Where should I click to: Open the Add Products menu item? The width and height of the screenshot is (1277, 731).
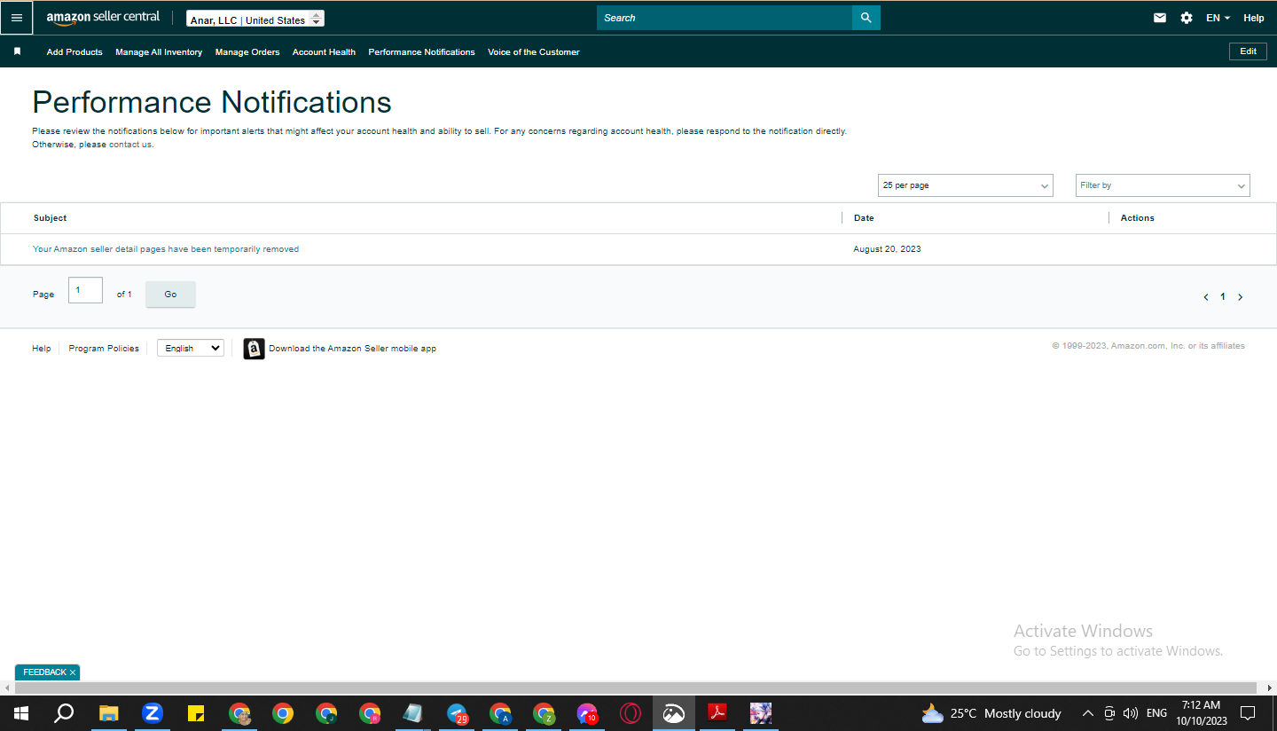click(x=74, y=52)
